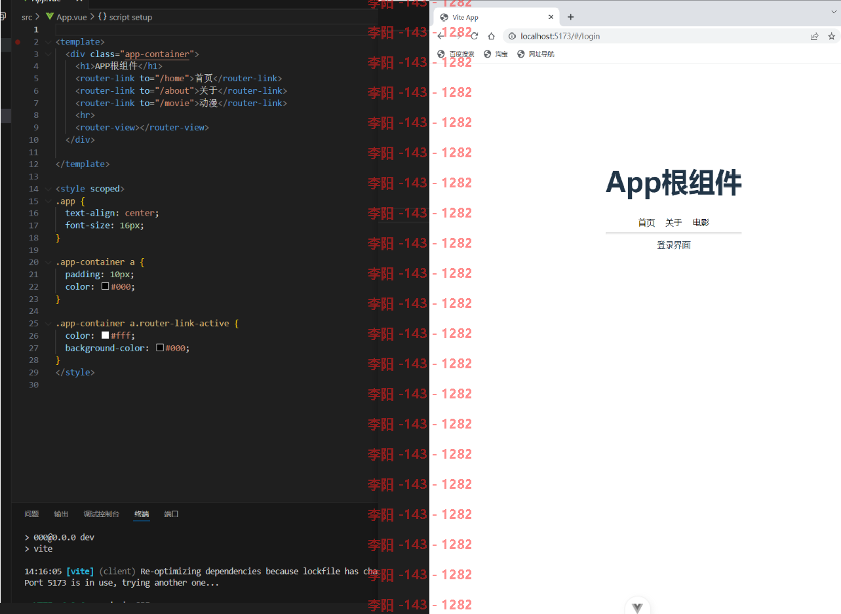Image resolution: width=841 pixels, height=614 pixels.
Task: Switch to the 端口 panel tab
Action: (x=171, y=514)
